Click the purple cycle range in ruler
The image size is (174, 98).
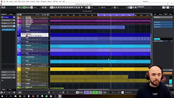[116, 15]
